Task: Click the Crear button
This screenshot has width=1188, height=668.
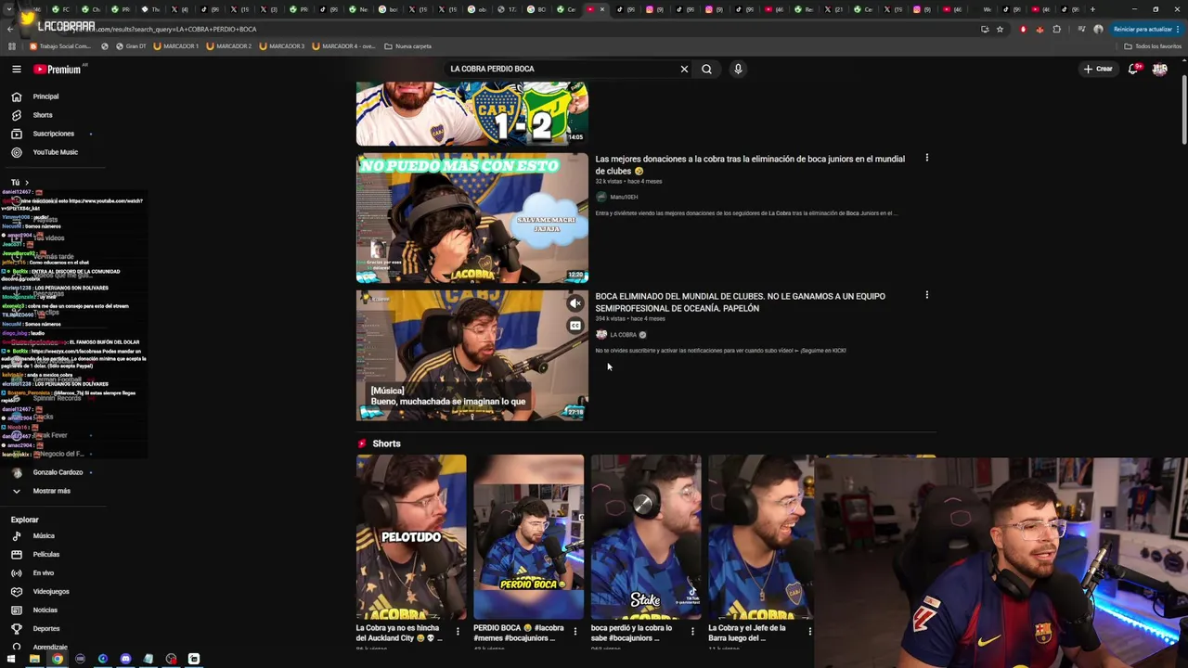Action: 1098,69
